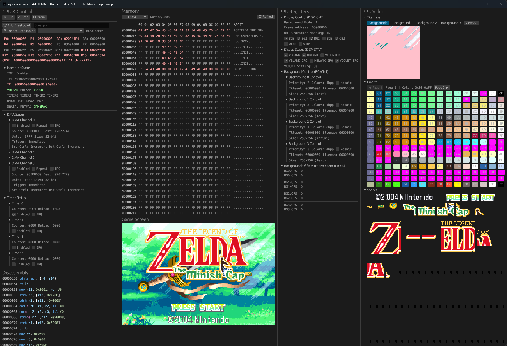The height and width of the screenshot is (346, 507).
Task: Click the View All tilemaps button
Action: click(x=471, y=23)
